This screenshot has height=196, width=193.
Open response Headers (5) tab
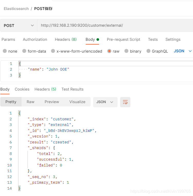45,89
